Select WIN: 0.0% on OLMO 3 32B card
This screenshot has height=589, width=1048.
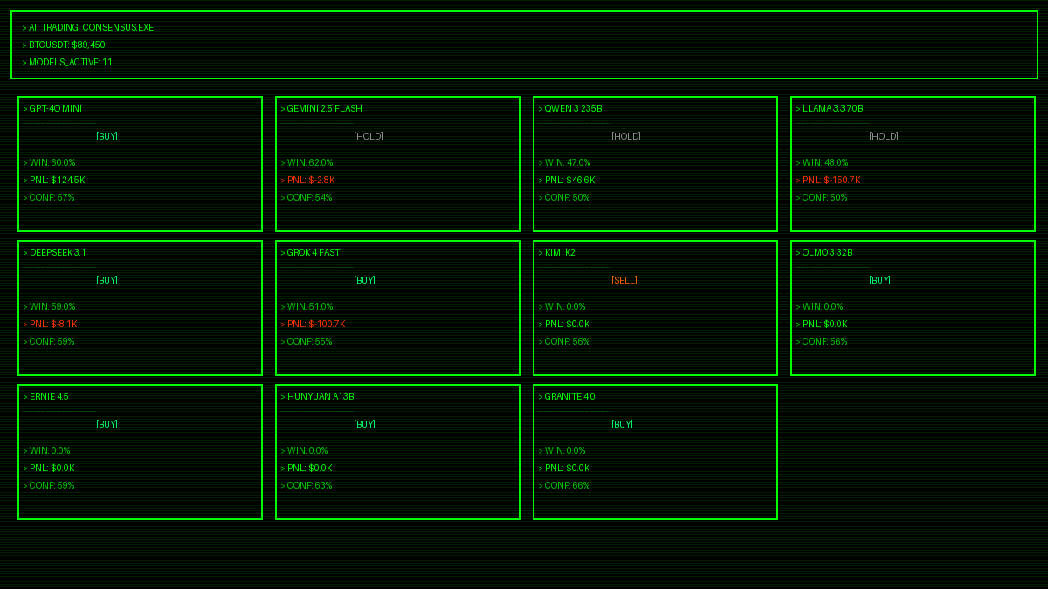coord(820,306)
